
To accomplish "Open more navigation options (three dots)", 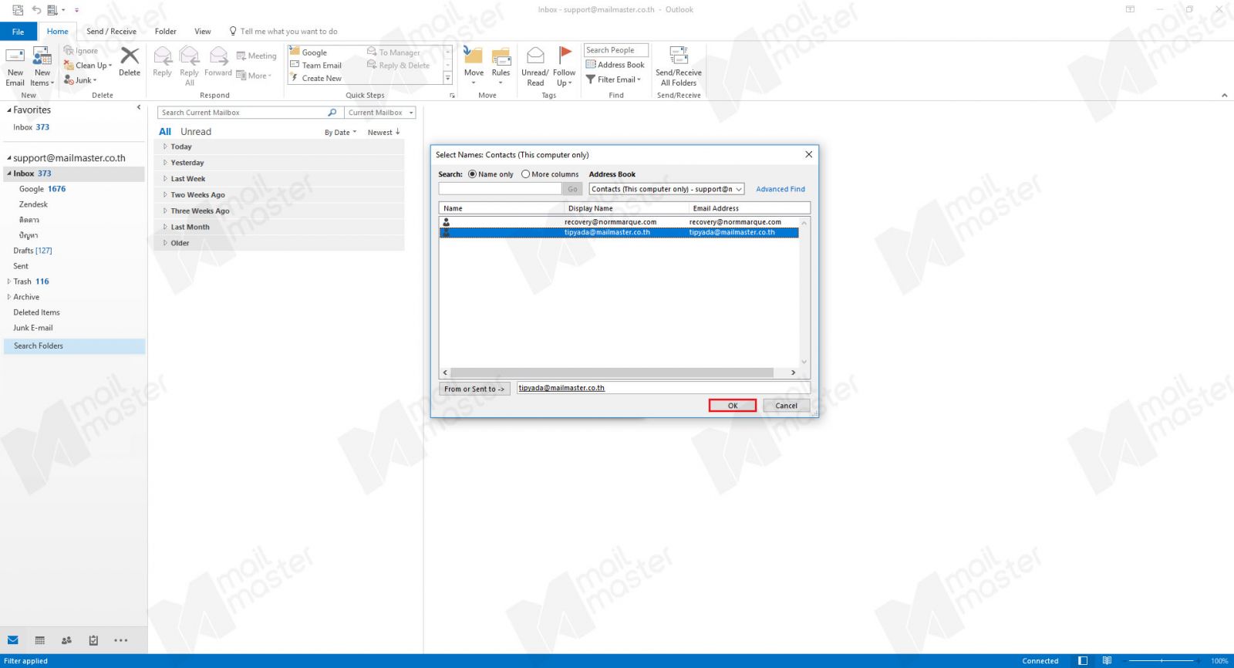I will tap(120, 640).
